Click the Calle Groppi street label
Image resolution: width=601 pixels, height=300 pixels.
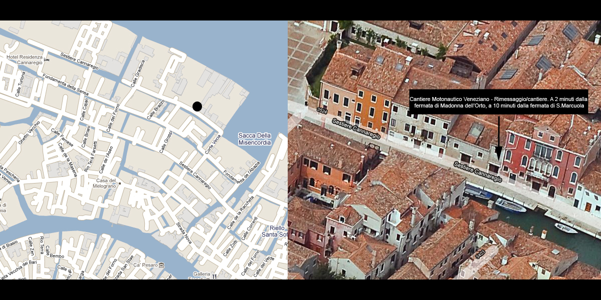(166, 142)
